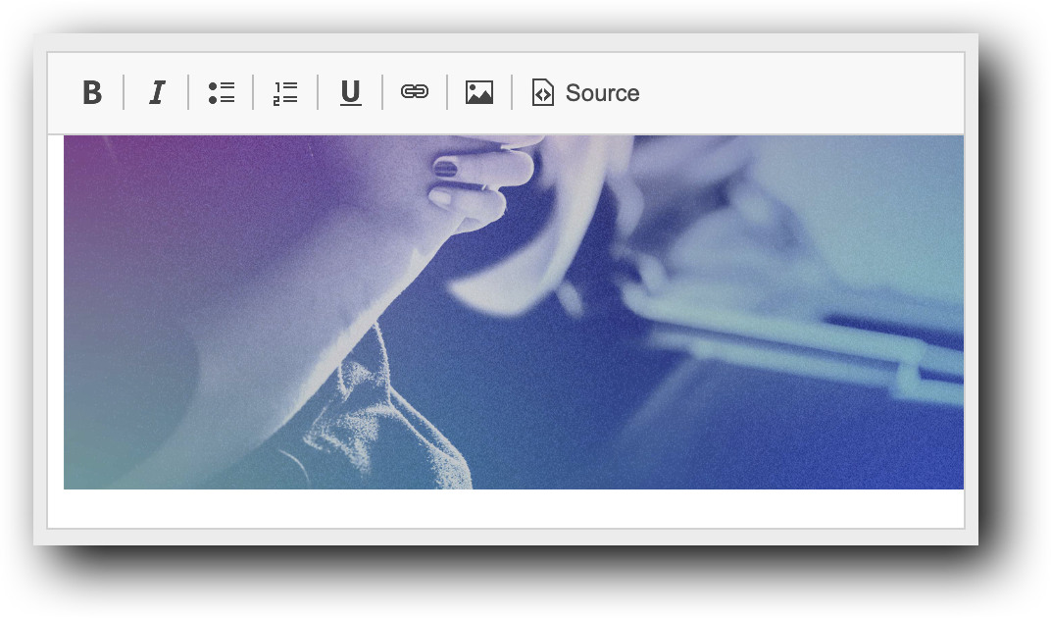Switch to HTML Source view
1051x618 pixels.
point(583,92)
